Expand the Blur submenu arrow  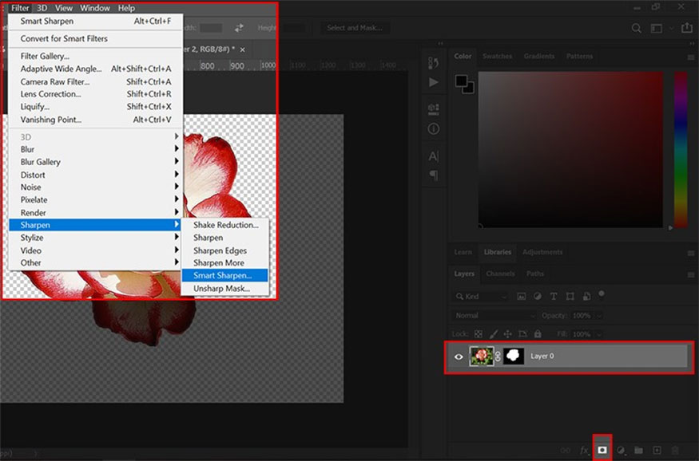[x=177, y=148]
